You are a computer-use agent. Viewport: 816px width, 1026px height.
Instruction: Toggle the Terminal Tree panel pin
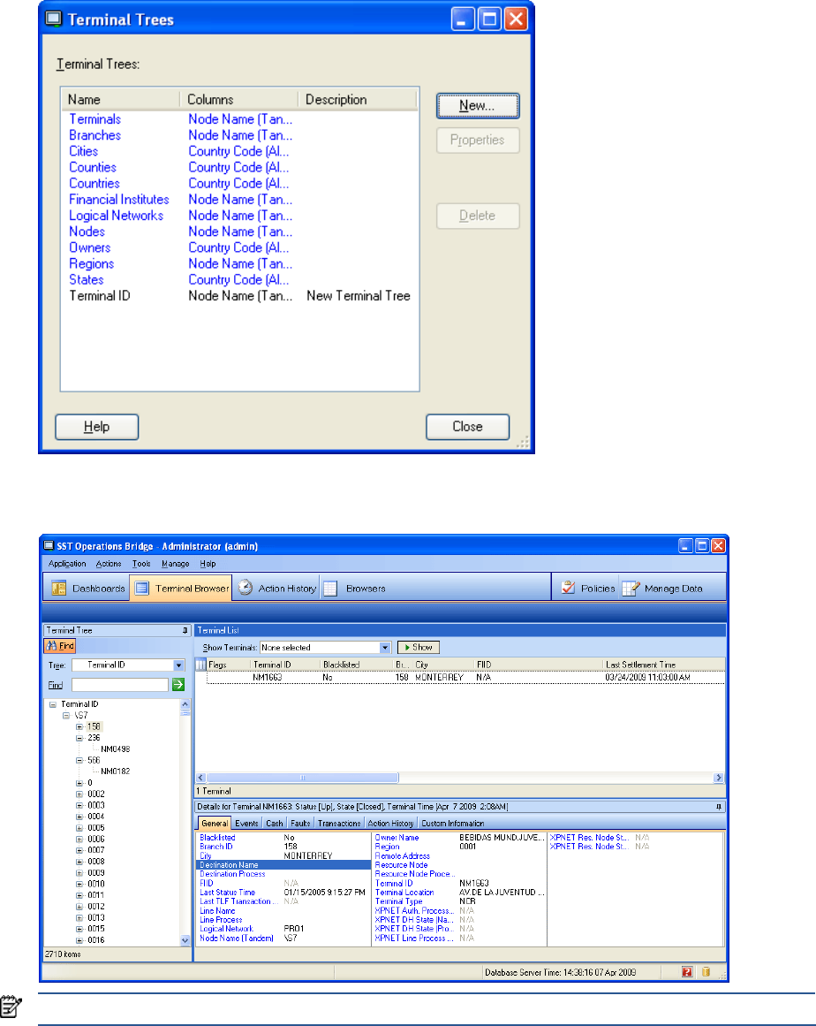tap(185, 630)
